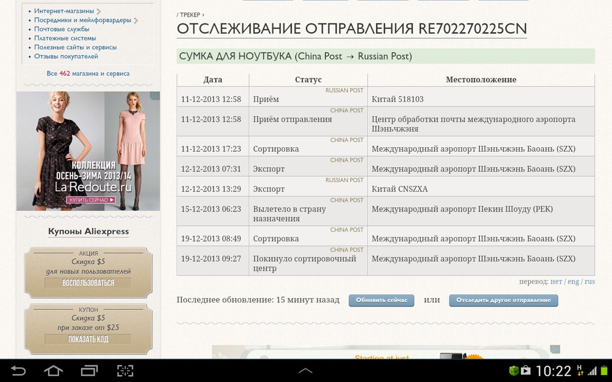Click the ad corner icon on La Redoute banner
This screenshot has height=382, width=612.
point(156,95)
